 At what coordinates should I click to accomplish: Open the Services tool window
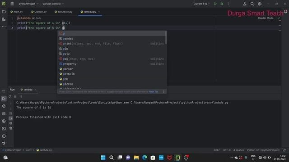[x=4, y=121]
